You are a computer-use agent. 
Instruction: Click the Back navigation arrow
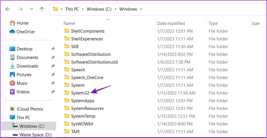click(8, 9)
